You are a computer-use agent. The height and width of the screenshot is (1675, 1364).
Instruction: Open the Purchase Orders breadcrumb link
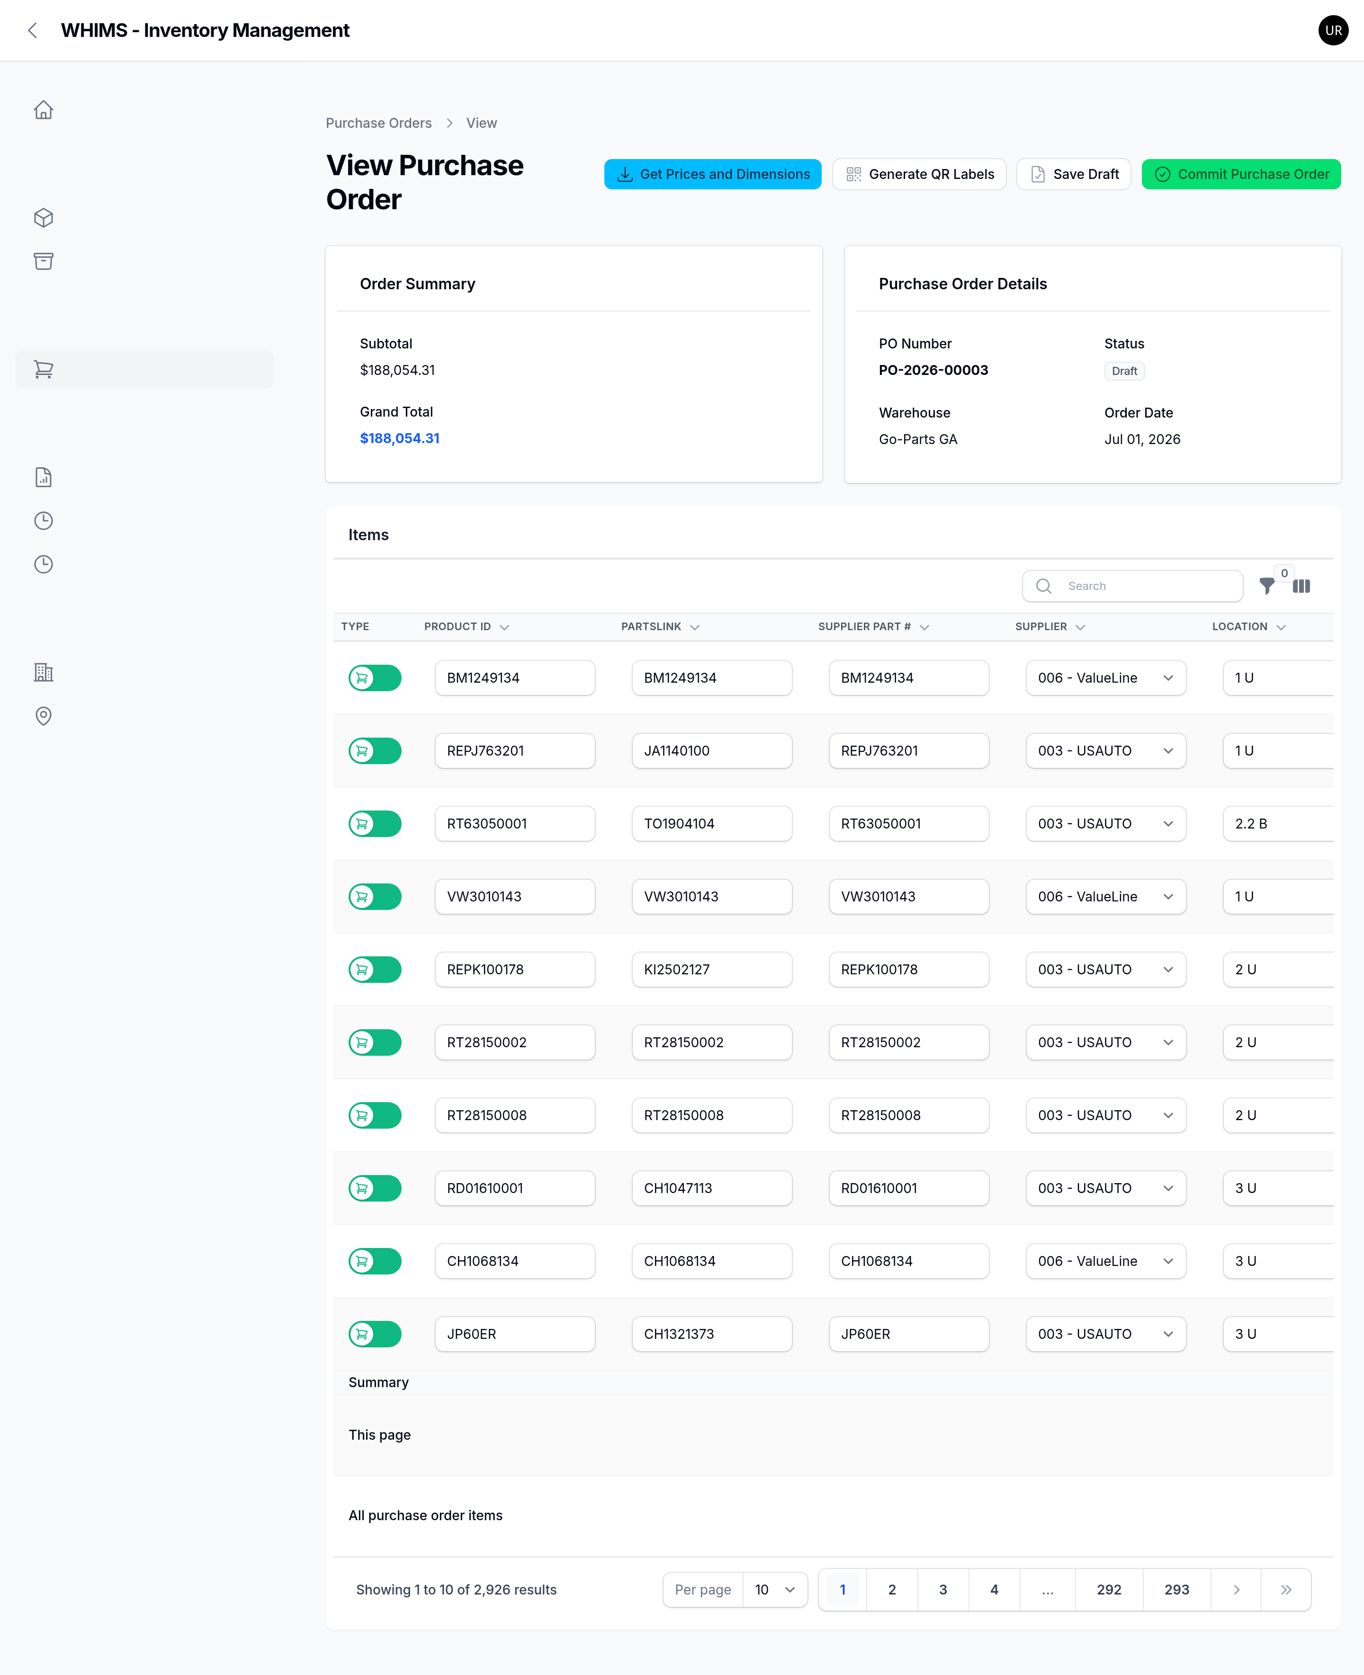click(379, 123)
